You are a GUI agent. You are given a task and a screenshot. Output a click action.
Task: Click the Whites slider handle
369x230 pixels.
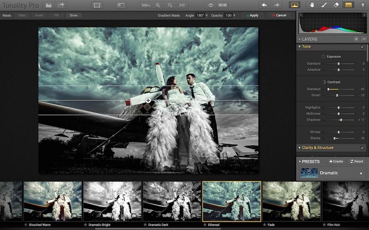(x=339, y=132)
